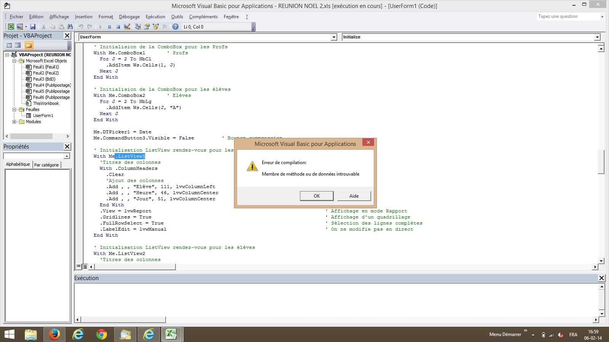Expand the Modules folder in project tree
Viewport: 609px width, 342px height.
[x=14, y=122]
